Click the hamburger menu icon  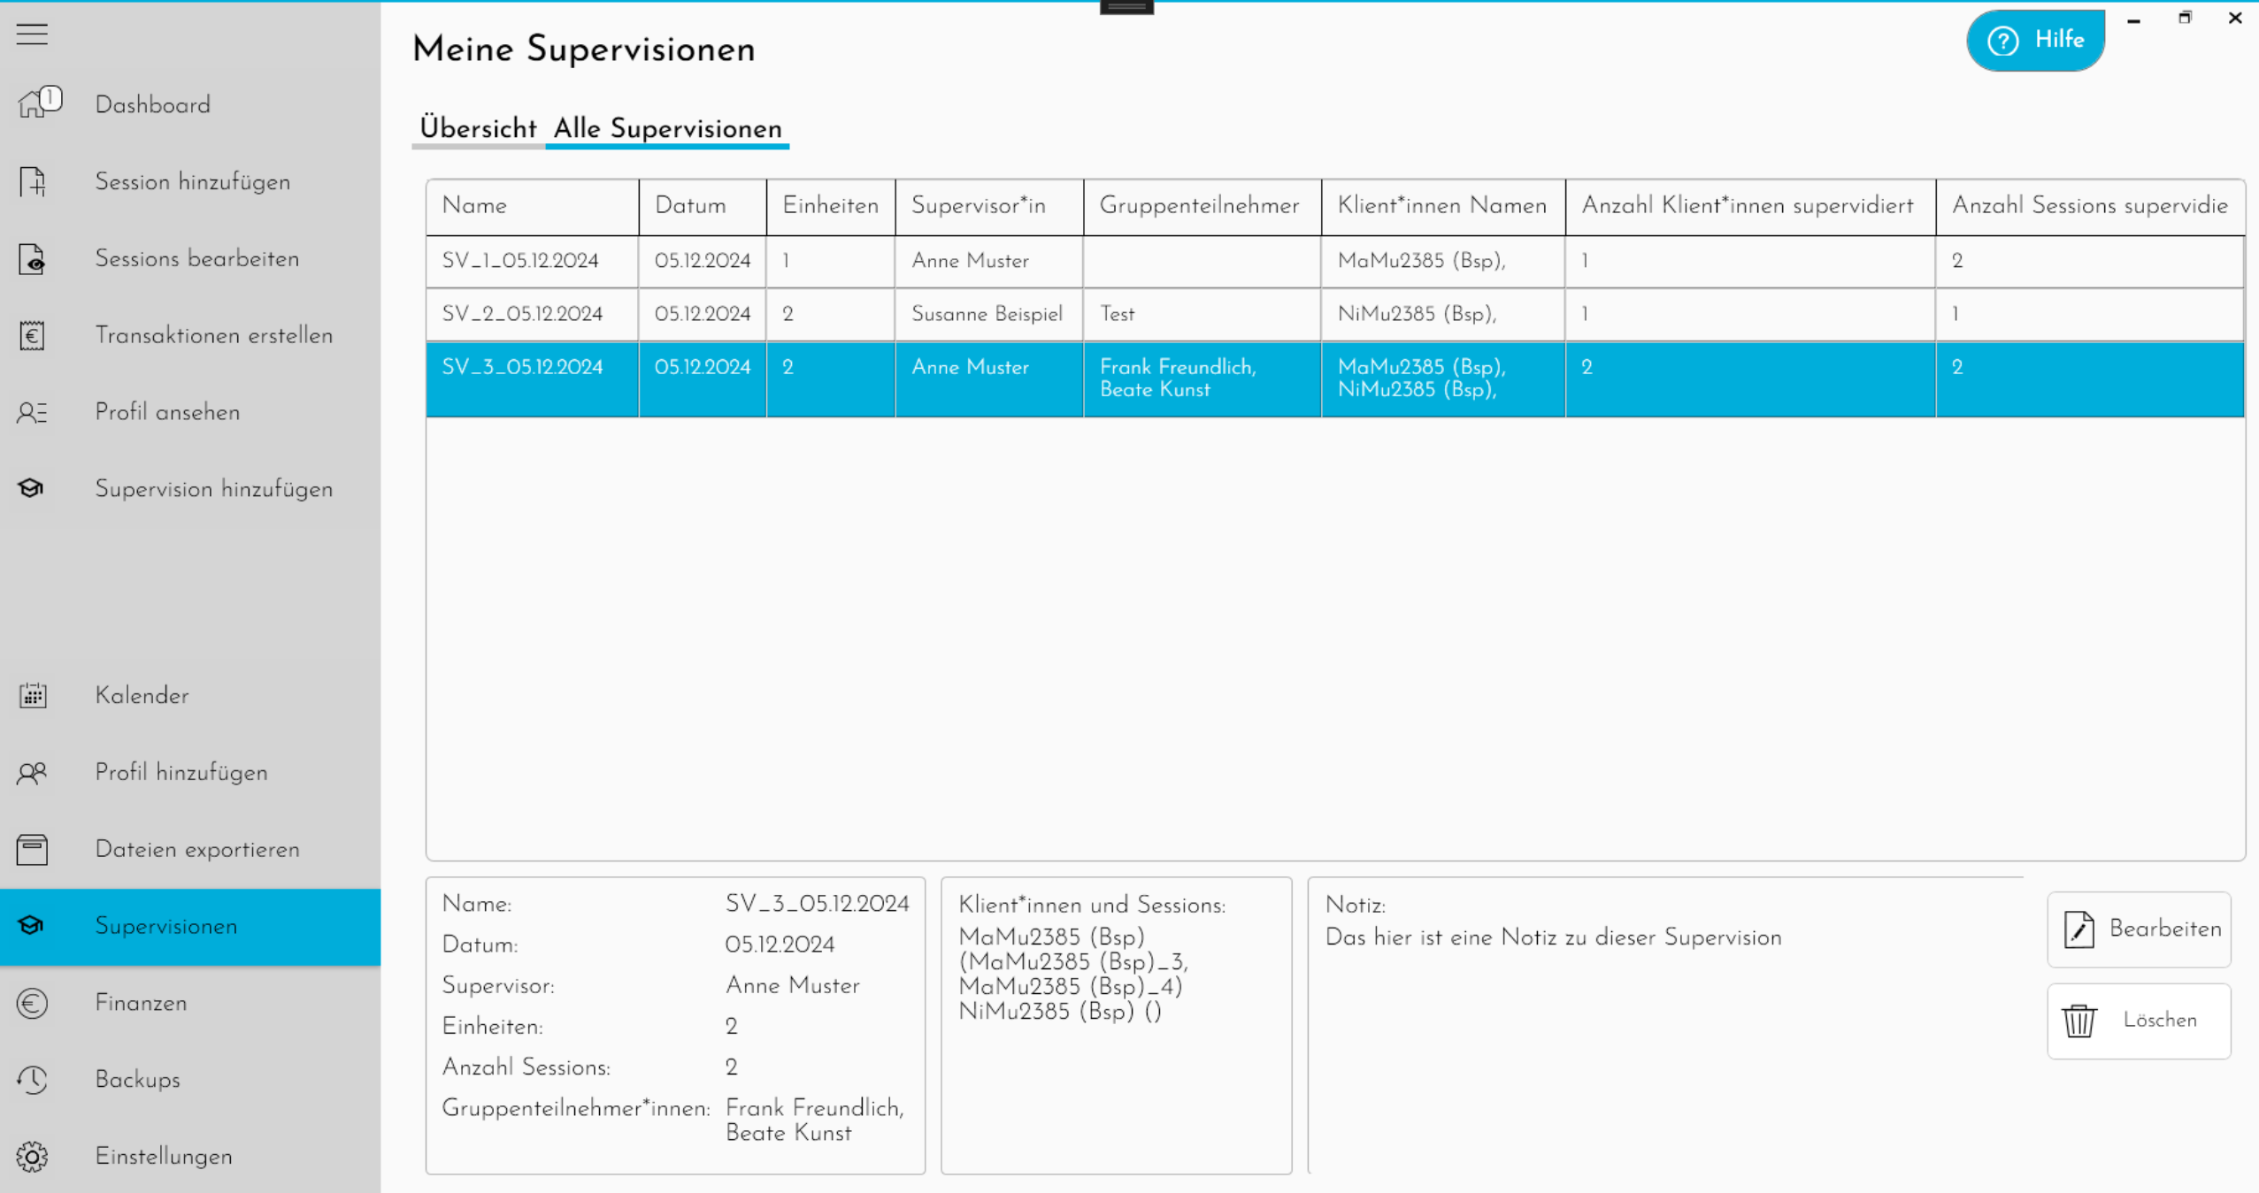tap(32, 34)
